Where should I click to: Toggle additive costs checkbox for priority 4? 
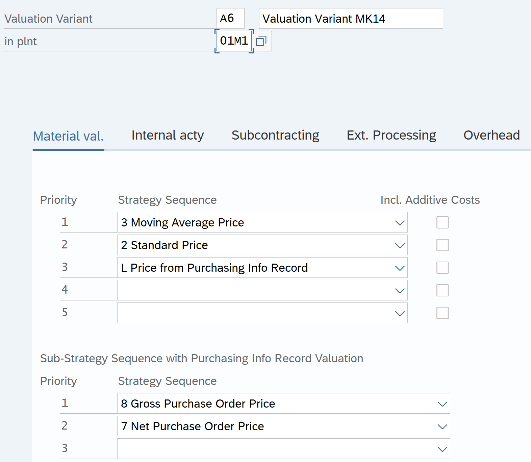pos(442,290)
